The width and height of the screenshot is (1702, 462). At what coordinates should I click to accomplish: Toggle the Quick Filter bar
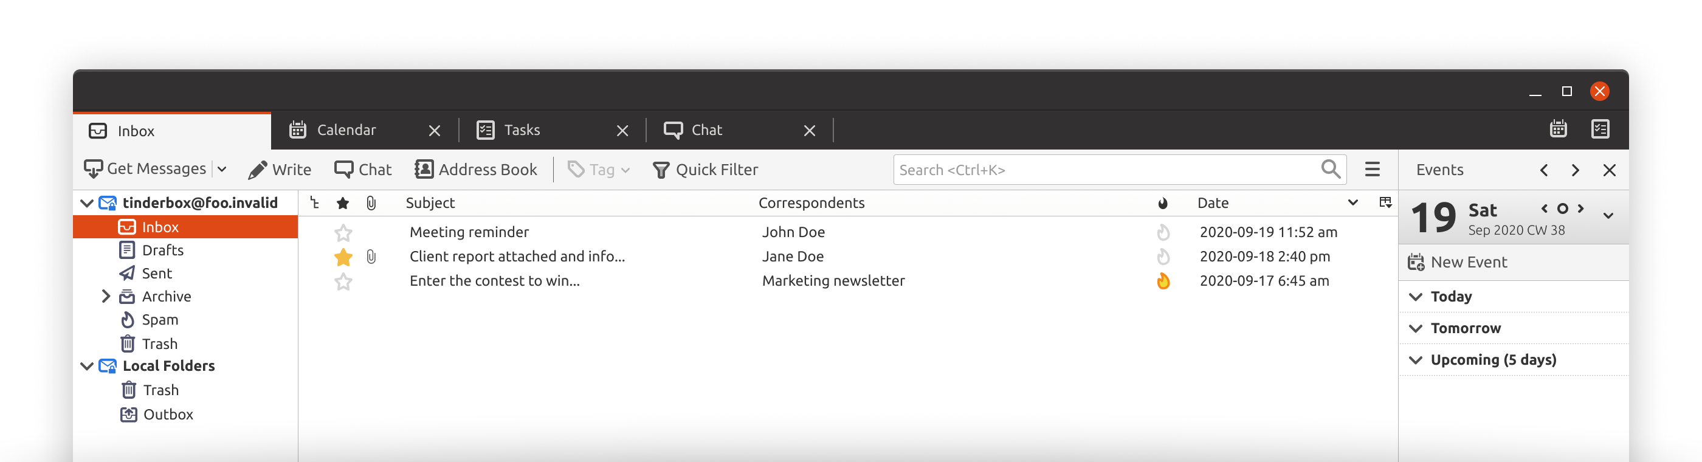705,170
